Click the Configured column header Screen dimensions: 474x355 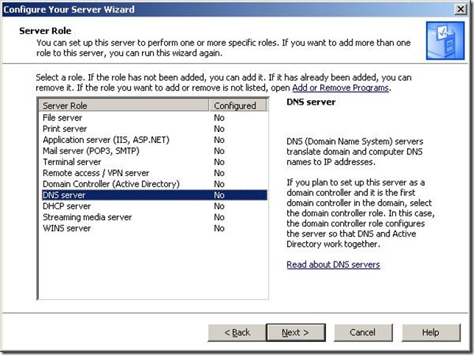click(235, 105)
